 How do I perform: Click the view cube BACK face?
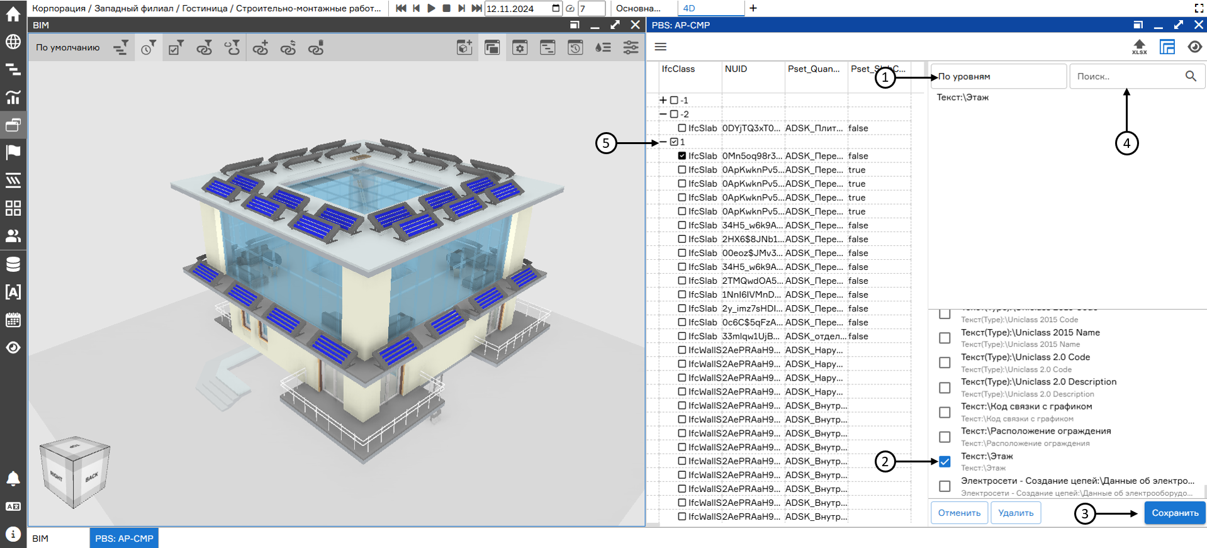pos(92,477)
